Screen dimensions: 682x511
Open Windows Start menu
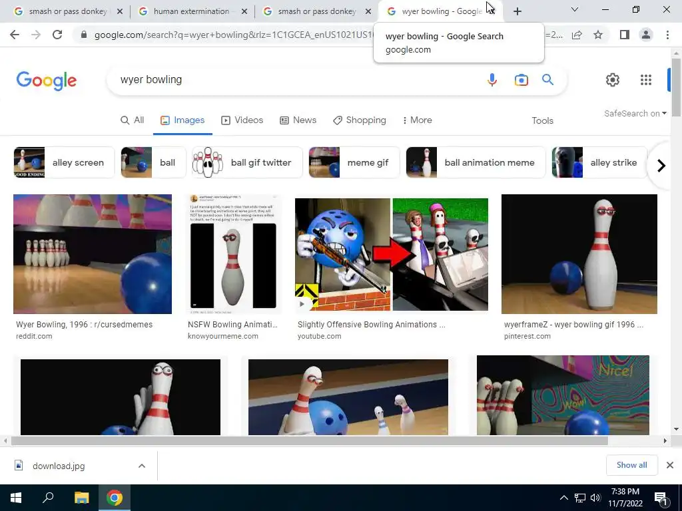pos(16,498)
